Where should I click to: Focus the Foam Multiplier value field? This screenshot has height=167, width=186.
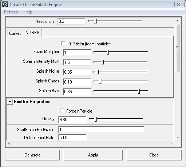click(77, 53)
